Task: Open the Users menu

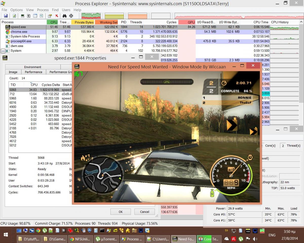Action: coord(66,10)
